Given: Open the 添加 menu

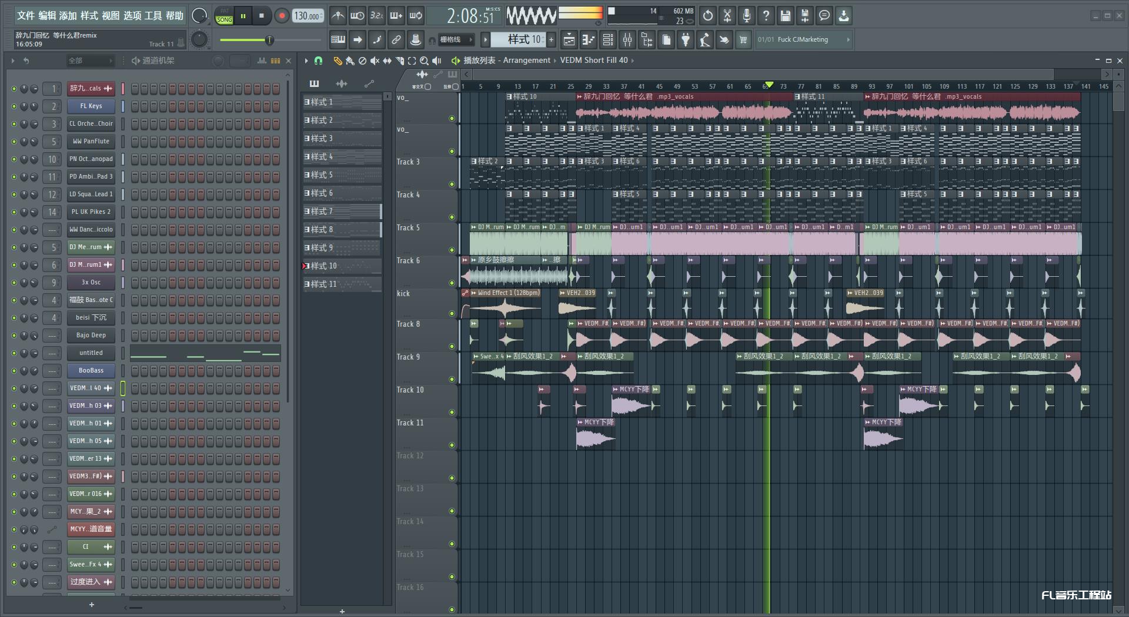Looking at the screenshot, I should coord(68,16).
